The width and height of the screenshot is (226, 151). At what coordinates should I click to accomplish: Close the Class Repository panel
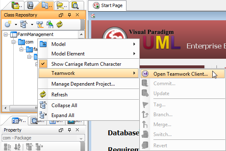(x=78, y=15)
